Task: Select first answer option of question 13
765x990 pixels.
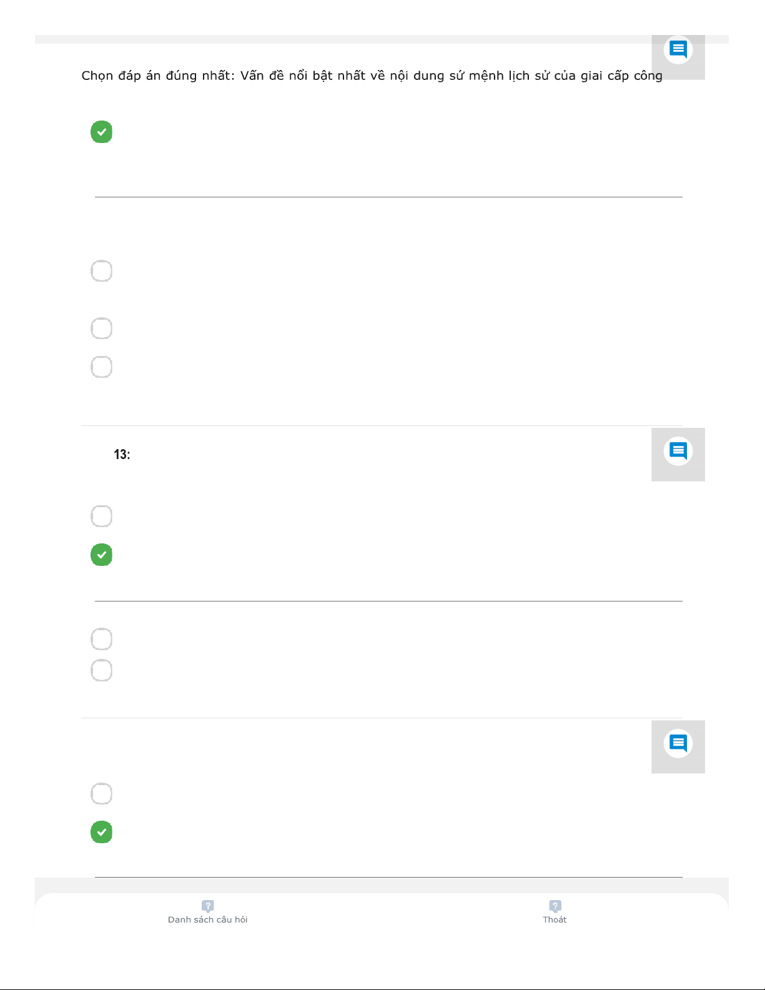Action: (x=102, y=517)
